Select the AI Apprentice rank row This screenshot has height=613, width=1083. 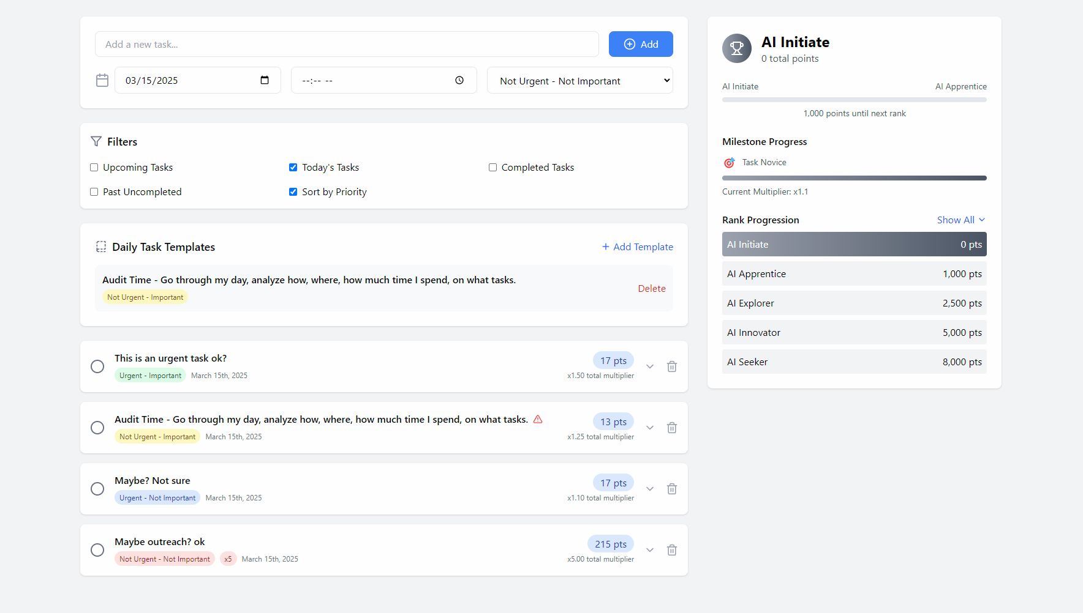(x=854, y=274)
